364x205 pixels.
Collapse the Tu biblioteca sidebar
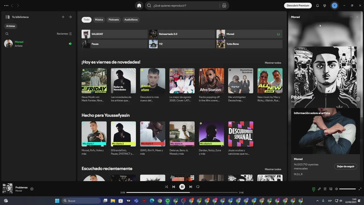[x=8, y=17]
